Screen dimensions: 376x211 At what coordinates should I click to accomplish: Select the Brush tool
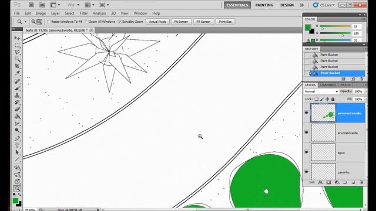point(17,89)
